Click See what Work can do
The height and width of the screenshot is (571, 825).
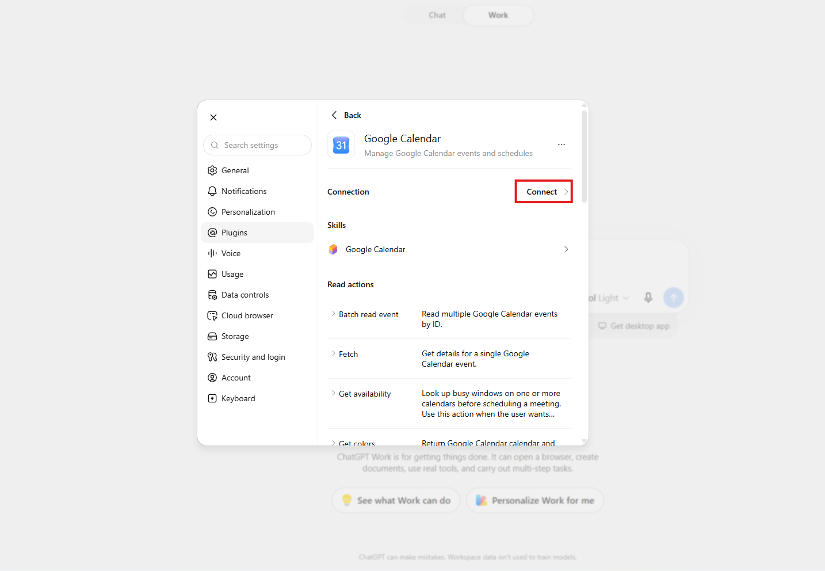click(396, 500)
